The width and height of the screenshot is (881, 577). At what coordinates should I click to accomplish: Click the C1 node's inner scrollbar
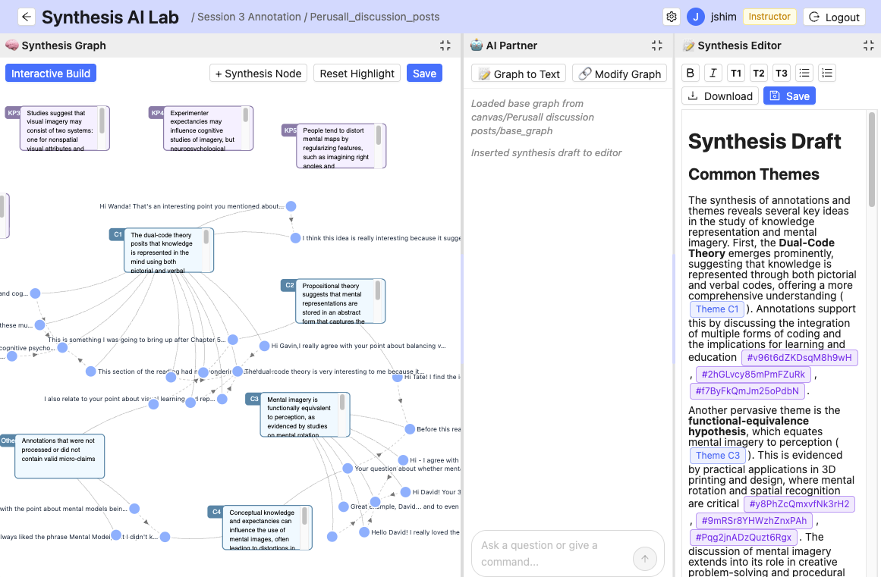(206, 237)
